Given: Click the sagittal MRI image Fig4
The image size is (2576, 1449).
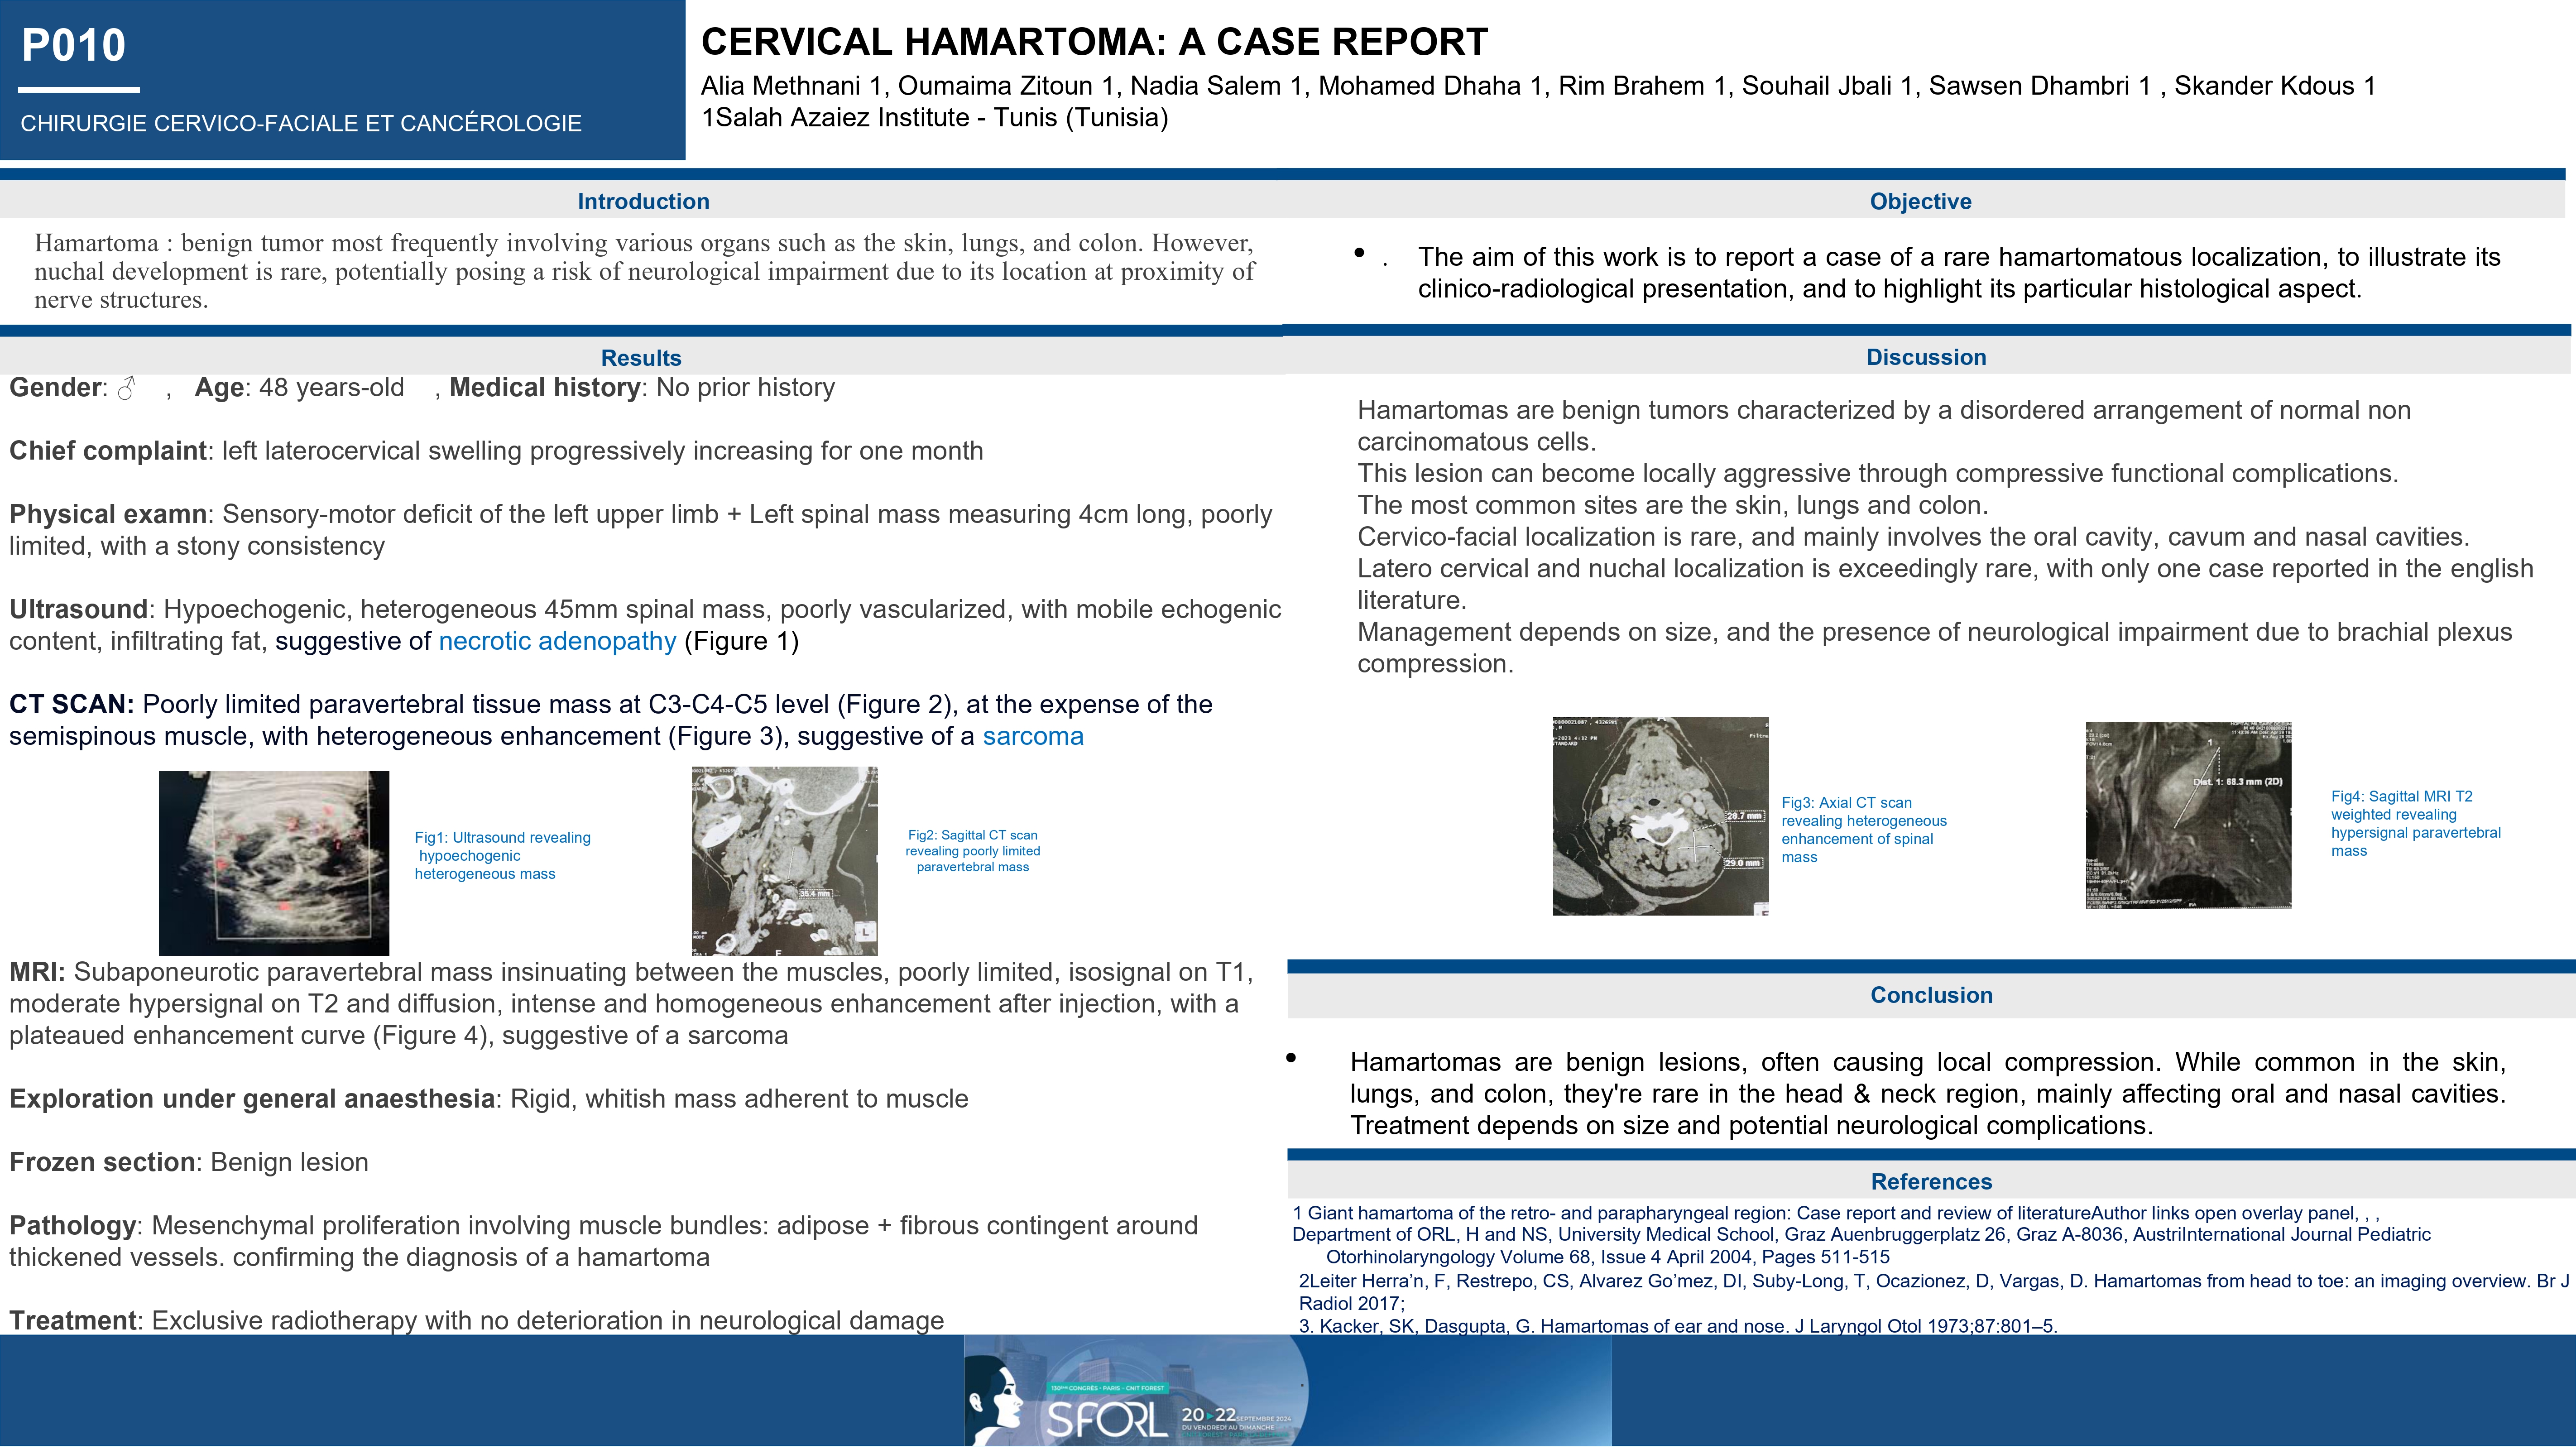Looking at the screenshot, I should click(x=2187, y=815).
